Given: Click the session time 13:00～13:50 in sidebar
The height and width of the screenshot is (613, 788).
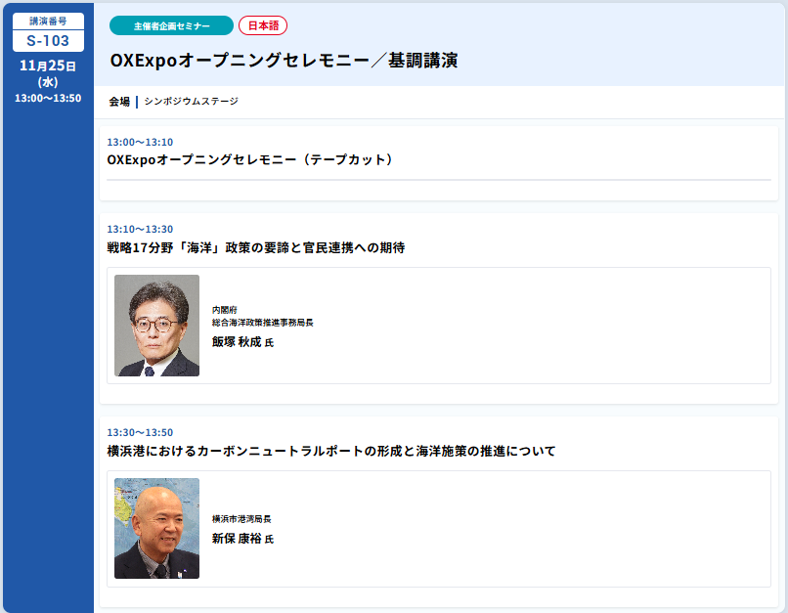Looking at the screenshot, I should (48, 98).
